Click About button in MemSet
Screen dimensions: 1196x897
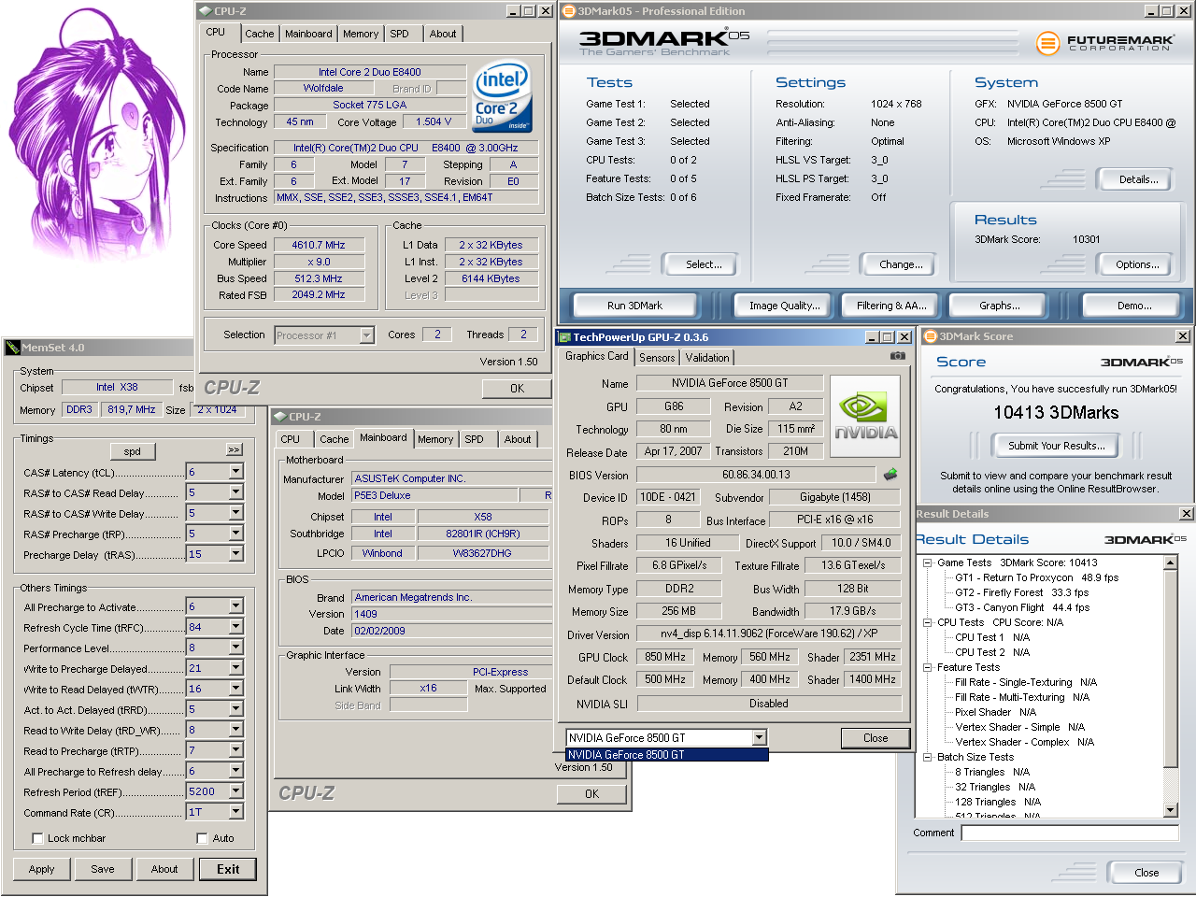tap(164, 869)
